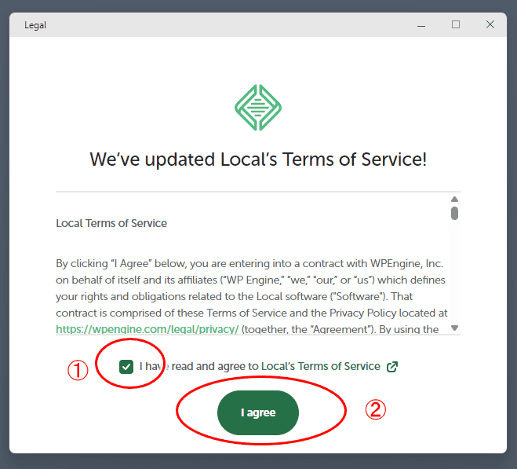517x469 pixels.
Task: Close the Legal window
Action: click(x=490, y=25)
